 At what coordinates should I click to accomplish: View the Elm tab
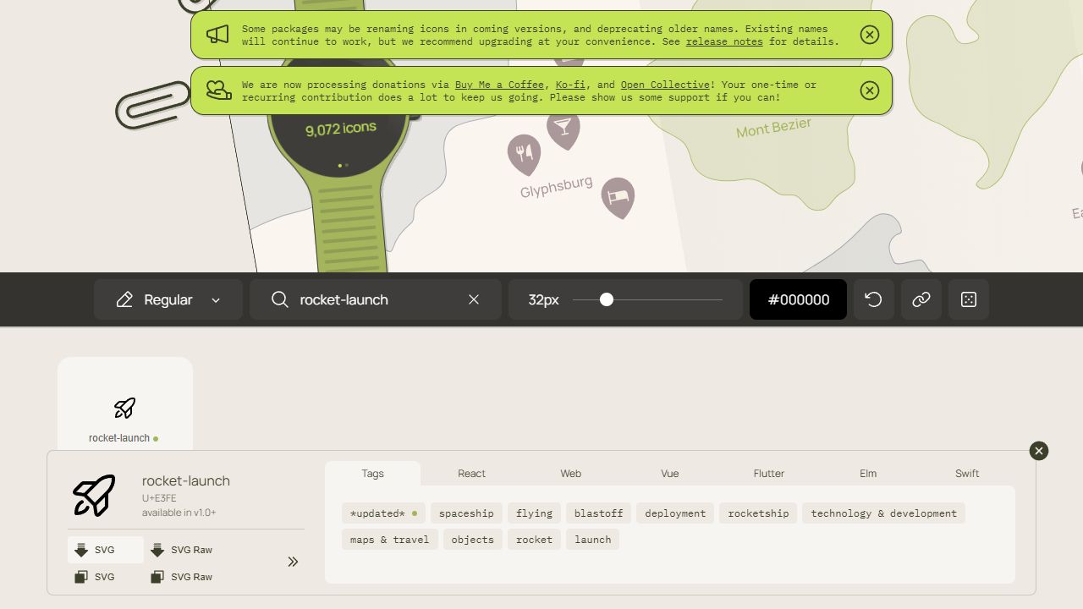coord(868,474)
